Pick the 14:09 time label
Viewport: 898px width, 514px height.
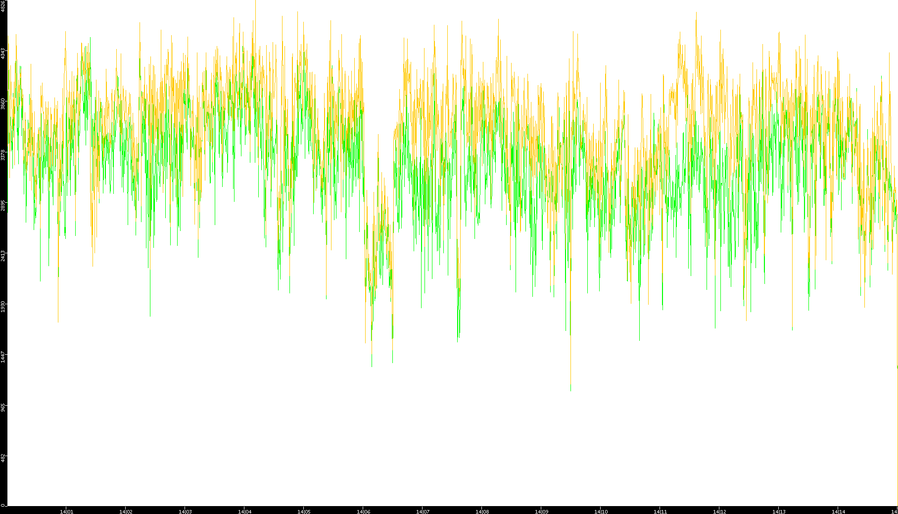pyautogui.click(x=541, y=512)
